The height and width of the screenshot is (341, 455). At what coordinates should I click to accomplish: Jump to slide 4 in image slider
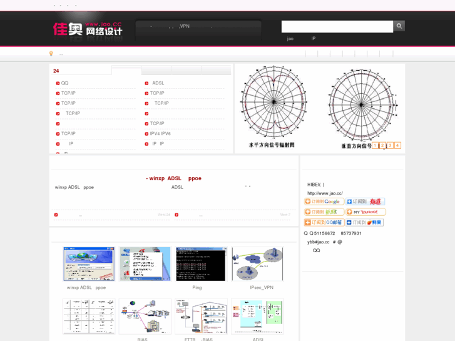[397, 145]
